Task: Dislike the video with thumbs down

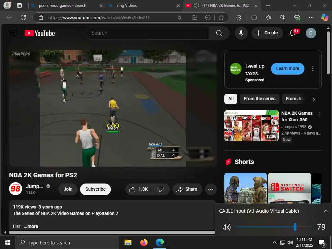Action: pyautogui.click(x=161, y=189)
